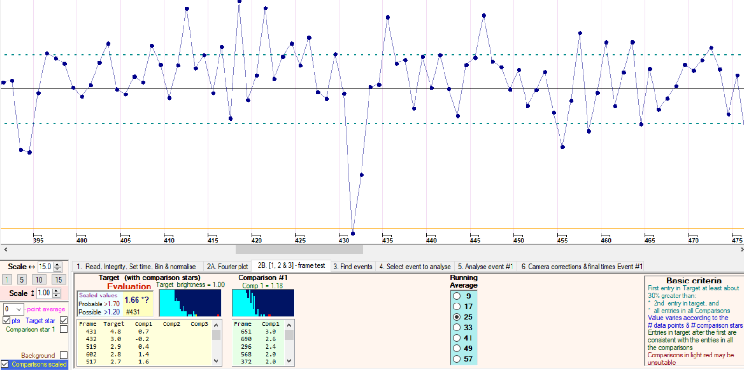Click the Comp 1 = 1.18 label

262,286
